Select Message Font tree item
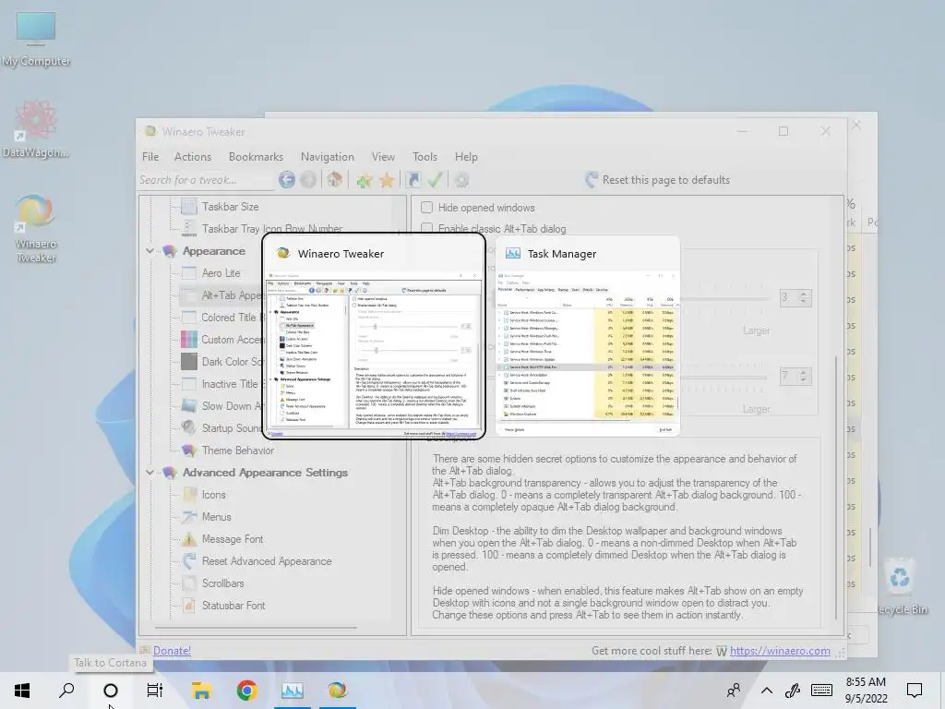Screen dimensions: 945x709 pos(232,539)
